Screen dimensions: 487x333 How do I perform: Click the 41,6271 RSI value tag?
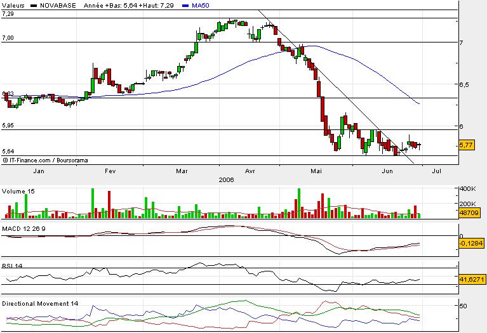pos(472,279)
